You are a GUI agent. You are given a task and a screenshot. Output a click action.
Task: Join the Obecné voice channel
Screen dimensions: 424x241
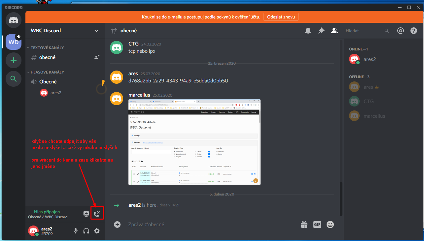point(65,82)
